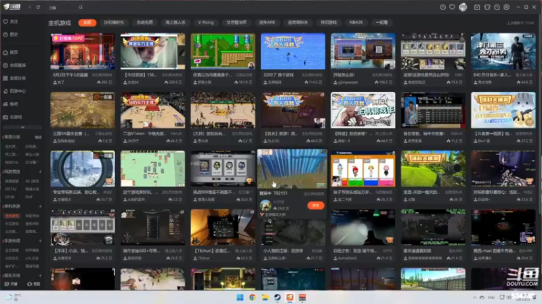Go to 首页 home in the sidebar

point(10,53)
